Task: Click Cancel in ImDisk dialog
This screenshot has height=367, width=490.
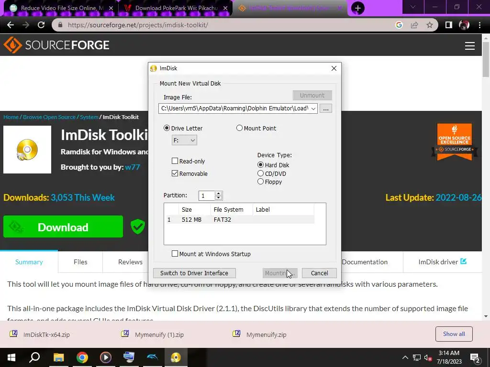Action: click(319, 273)
